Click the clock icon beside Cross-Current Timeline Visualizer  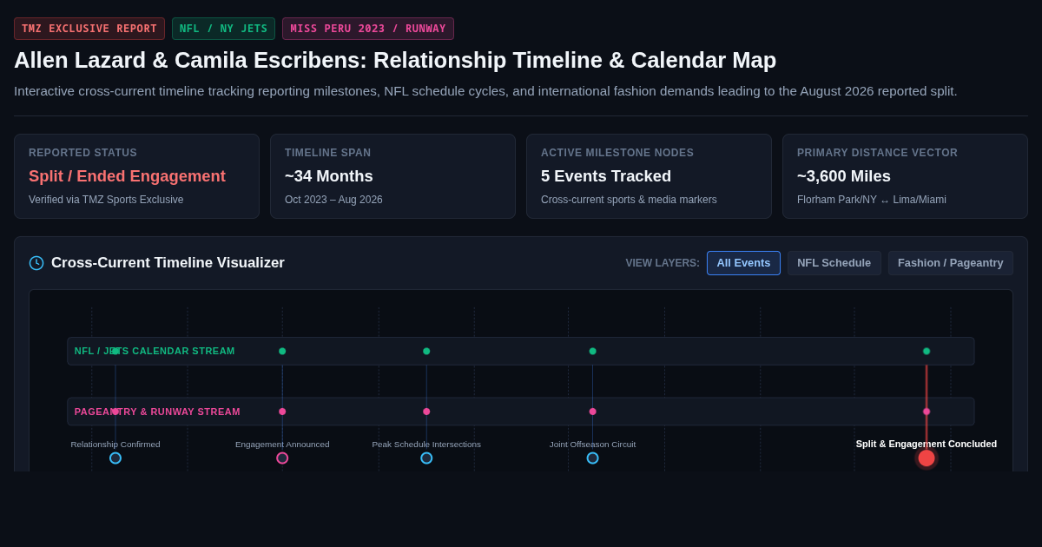tap(36, 263)
